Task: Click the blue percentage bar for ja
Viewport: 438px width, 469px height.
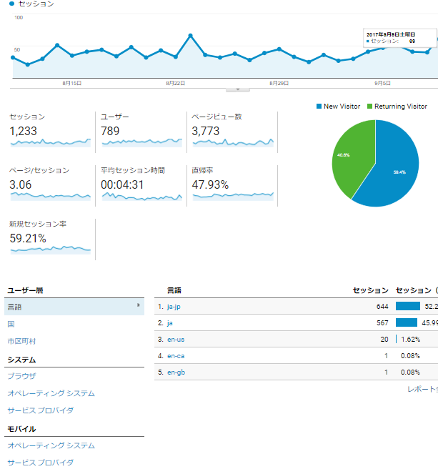Action: [407, 322]
